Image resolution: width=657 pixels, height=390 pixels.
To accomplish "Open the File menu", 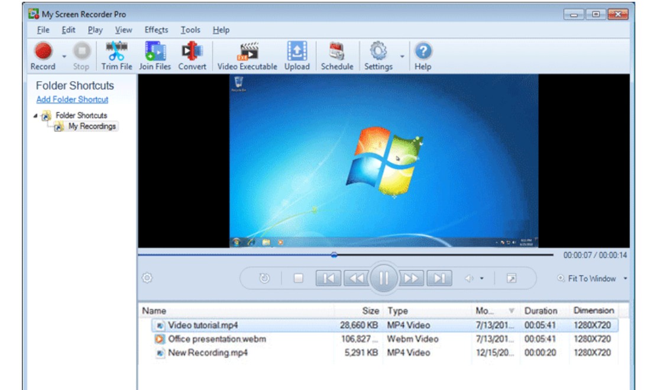I will pyautogui.click(x=43, y=30).
